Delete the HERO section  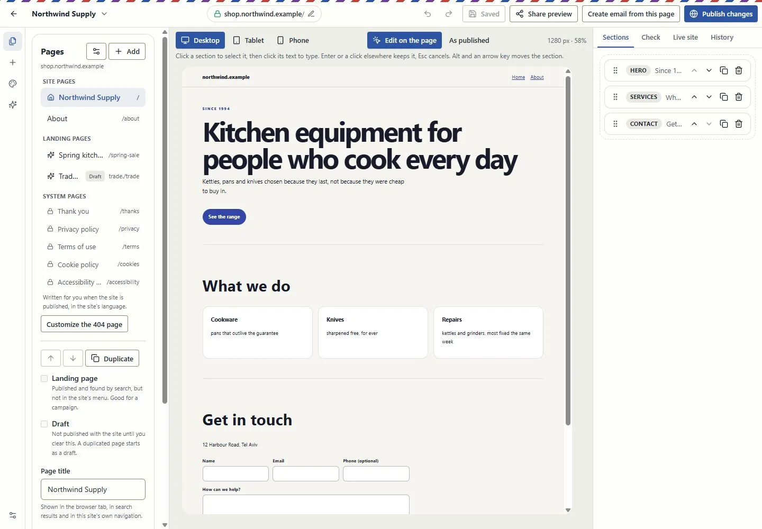pyautogui.click(x=739, y=70)
